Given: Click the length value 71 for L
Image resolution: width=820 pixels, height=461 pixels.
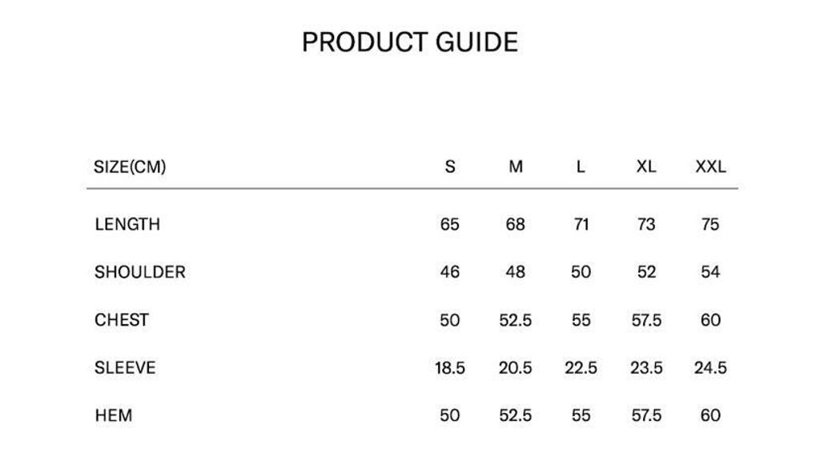Looking at the screenshot, I should [581, 224].
